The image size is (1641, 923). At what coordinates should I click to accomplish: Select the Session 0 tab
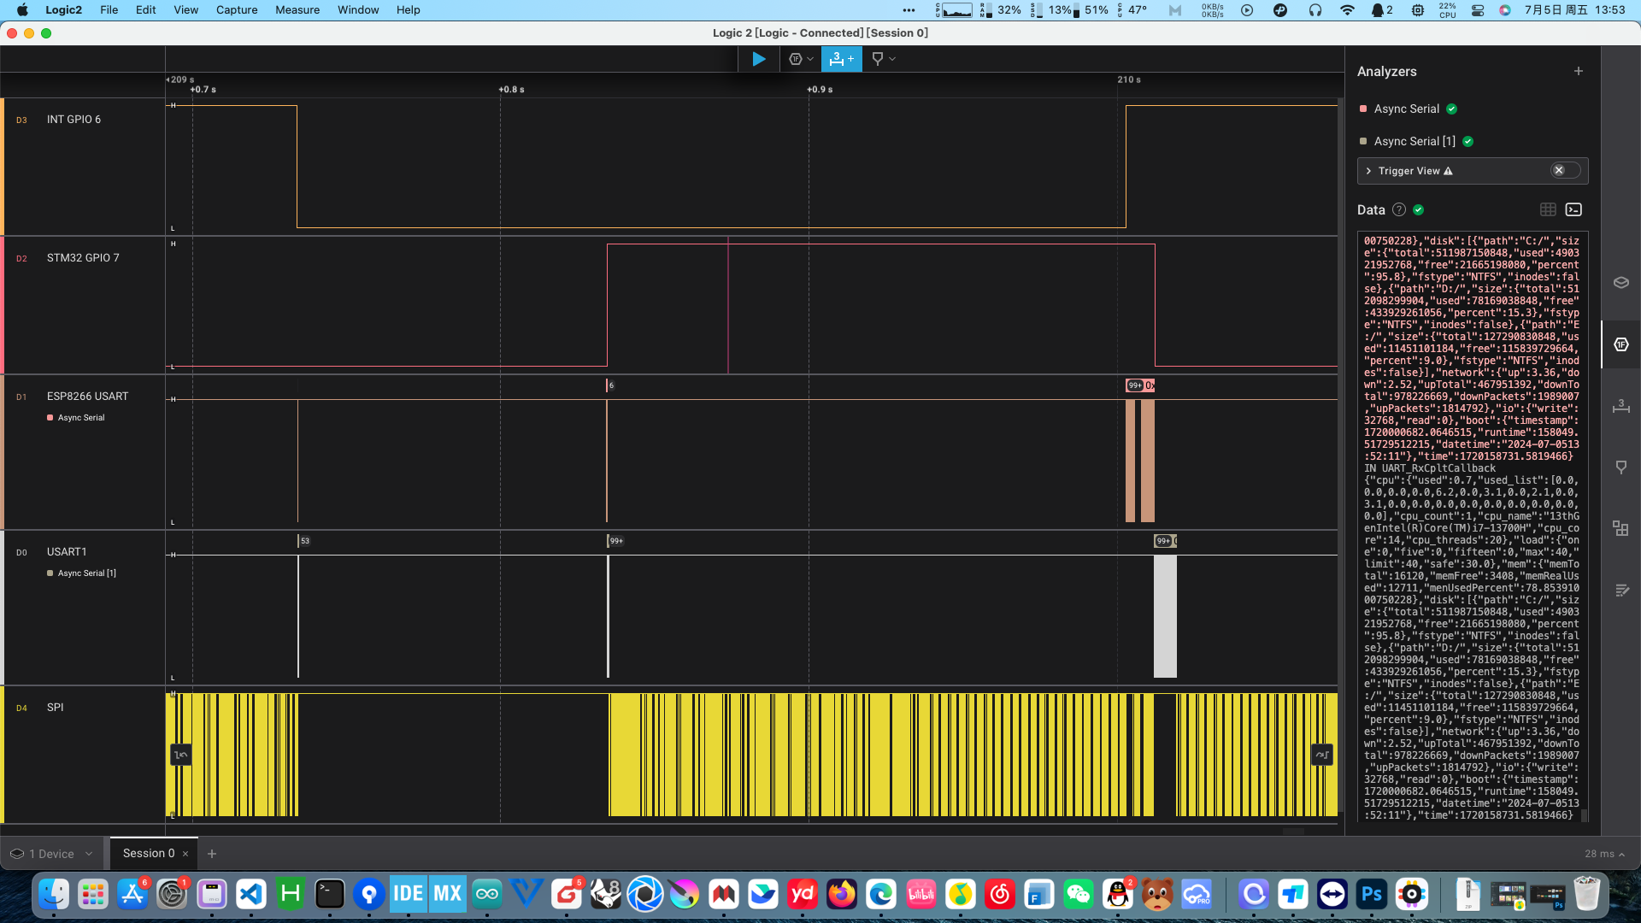[x=148, y=853]
